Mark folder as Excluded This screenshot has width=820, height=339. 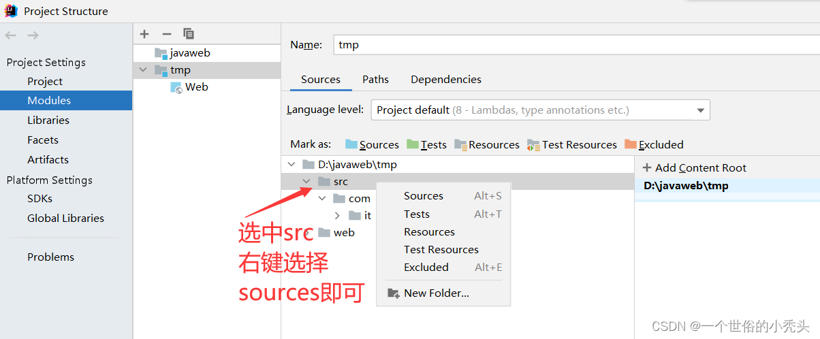click(654, 144)
